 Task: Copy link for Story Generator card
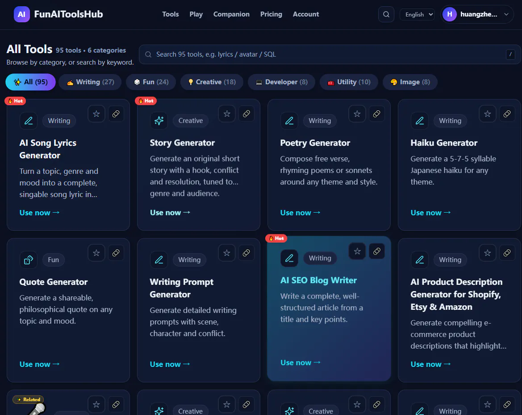(246, 114)
